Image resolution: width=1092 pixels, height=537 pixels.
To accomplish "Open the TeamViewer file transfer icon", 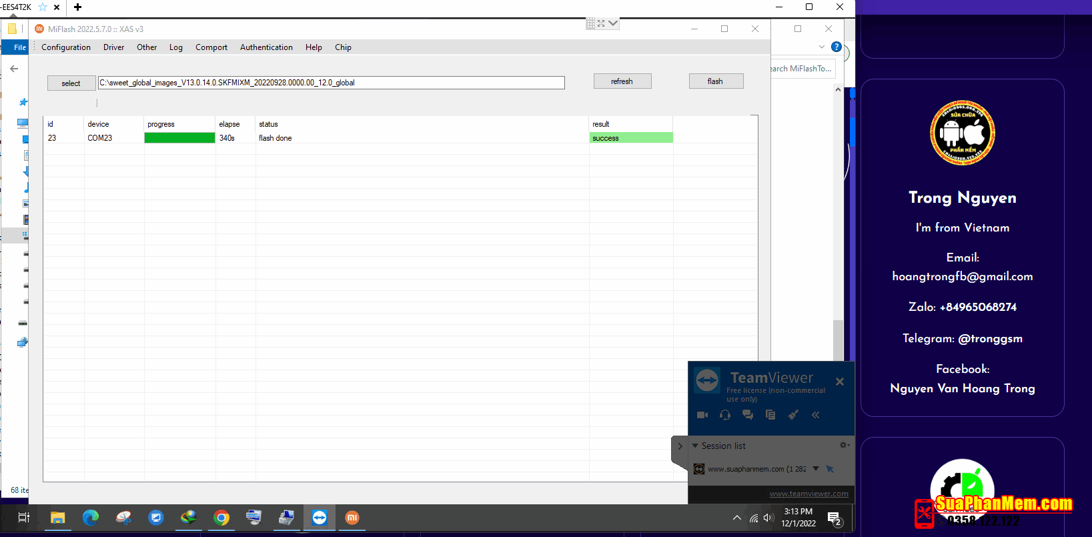I will pyautogui.click(x=770, y=415).
